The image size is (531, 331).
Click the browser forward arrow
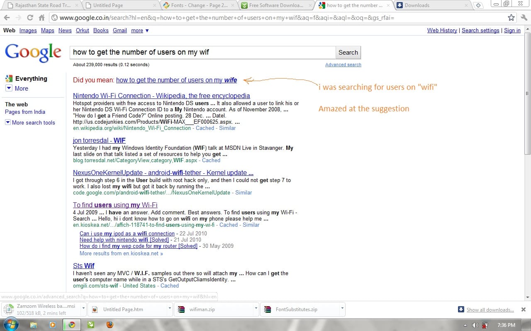(x=19, y=18)
